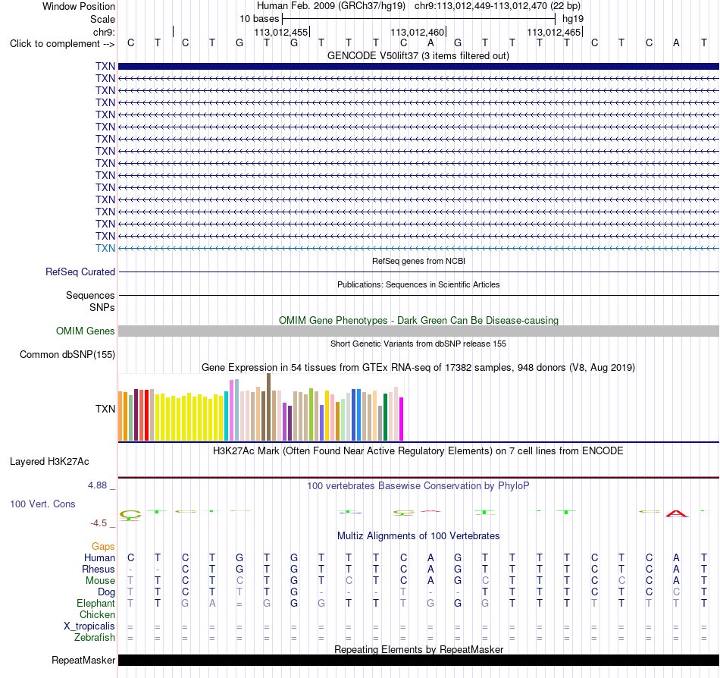Click the gray OMIM Genes bar
Viewport: 720px width, 678px height.
tap(418, 331)
